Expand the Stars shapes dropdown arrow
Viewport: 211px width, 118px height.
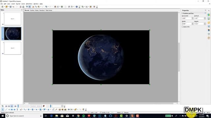tap(50, 109)
